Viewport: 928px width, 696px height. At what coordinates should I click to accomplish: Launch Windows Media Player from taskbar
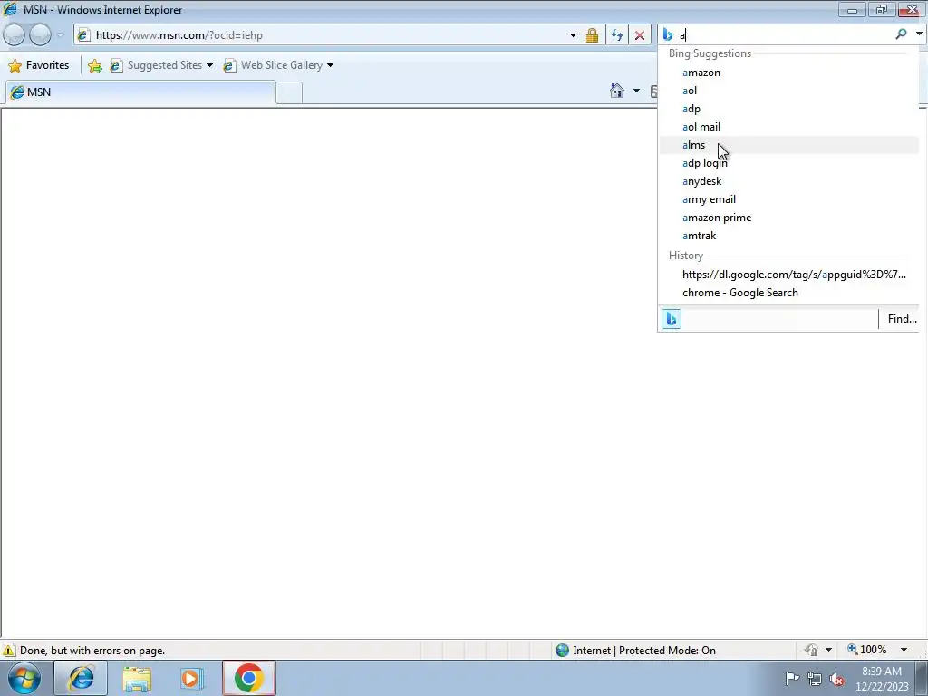click(192, 678)
